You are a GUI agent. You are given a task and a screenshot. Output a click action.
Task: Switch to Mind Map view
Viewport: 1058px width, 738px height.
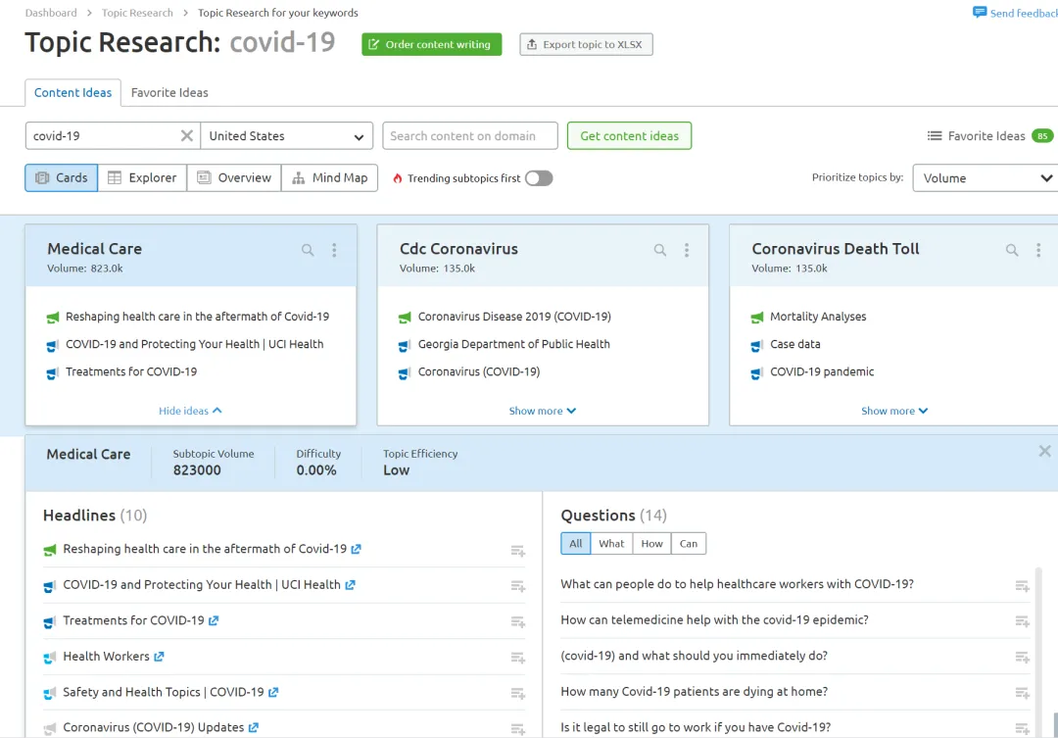click(329, 178)
